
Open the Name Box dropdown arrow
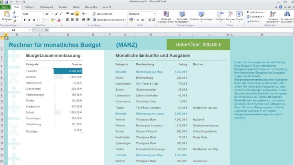tap(30, 30)
